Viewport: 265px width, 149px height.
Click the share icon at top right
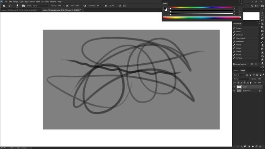(x=262, y=6)
